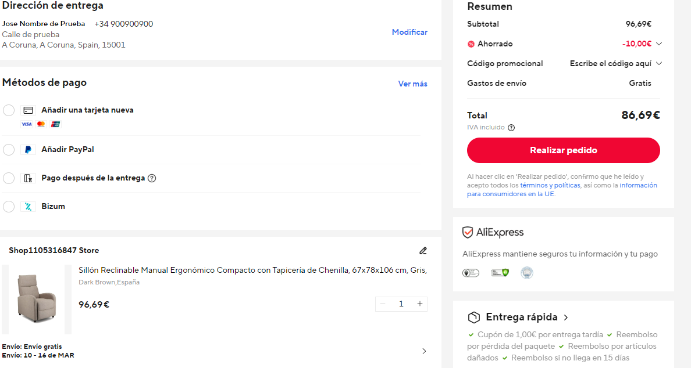Click the question mark next to Pago después de la entrega
Image resolution: width=691 pixels, height=368 pixels.
point(152,178)
